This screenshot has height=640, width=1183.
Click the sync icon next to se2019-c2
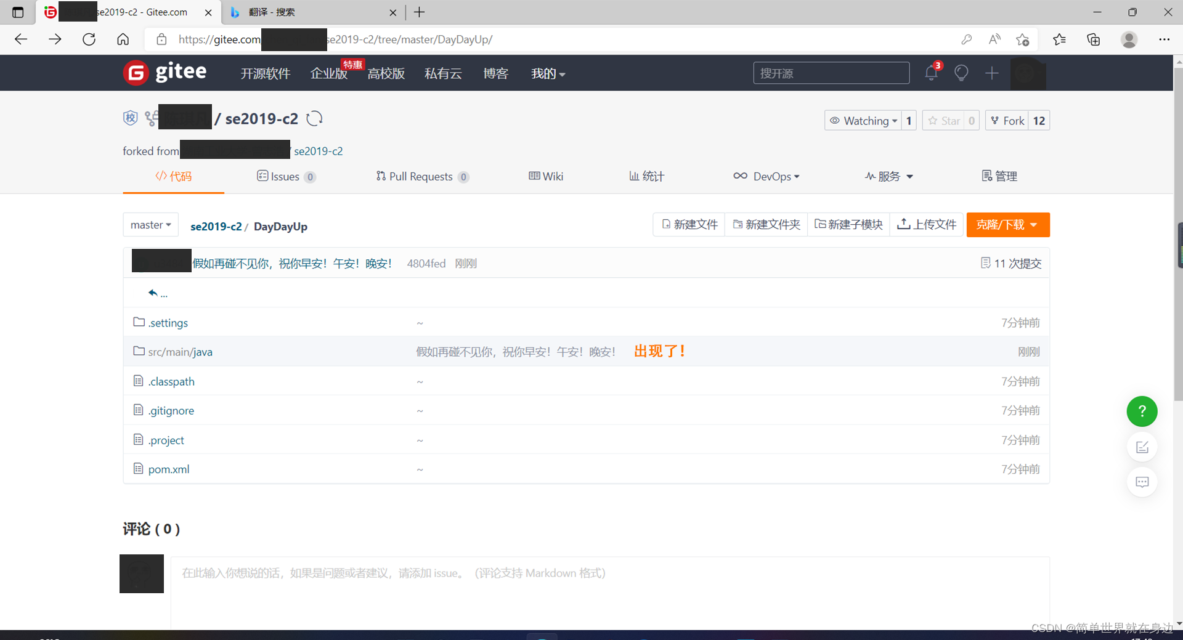[x=314, y=118]
